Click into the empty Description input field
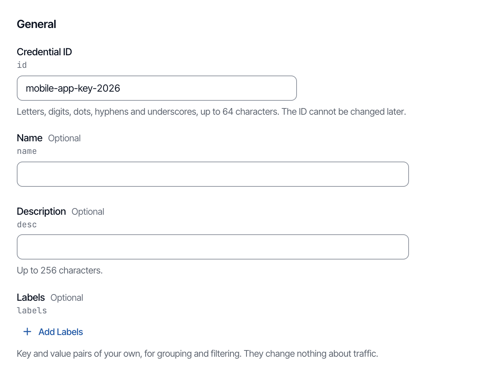This screenshot has width=486, height=377. tap(213, 247)
